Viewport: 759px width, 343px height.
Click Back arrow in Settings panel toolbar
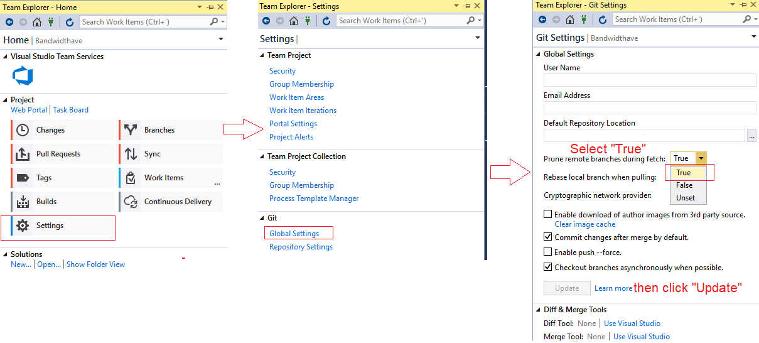(x=266, y=21)
